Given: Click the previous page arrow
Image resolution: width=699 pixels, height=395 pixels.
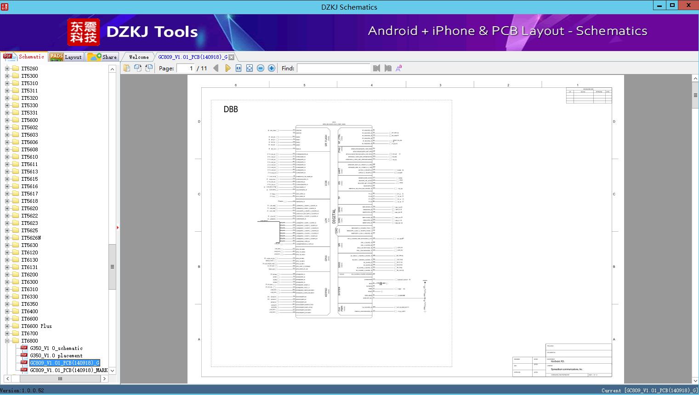Looking at the screenshot, I should point(216,68).
